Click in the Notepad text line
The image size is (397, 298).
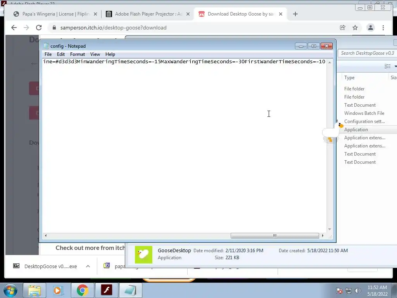click(184, 62)
